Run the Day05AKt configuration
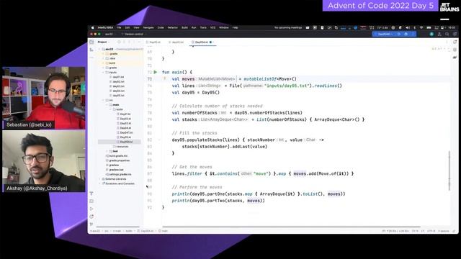 click(x=399, y=34)
